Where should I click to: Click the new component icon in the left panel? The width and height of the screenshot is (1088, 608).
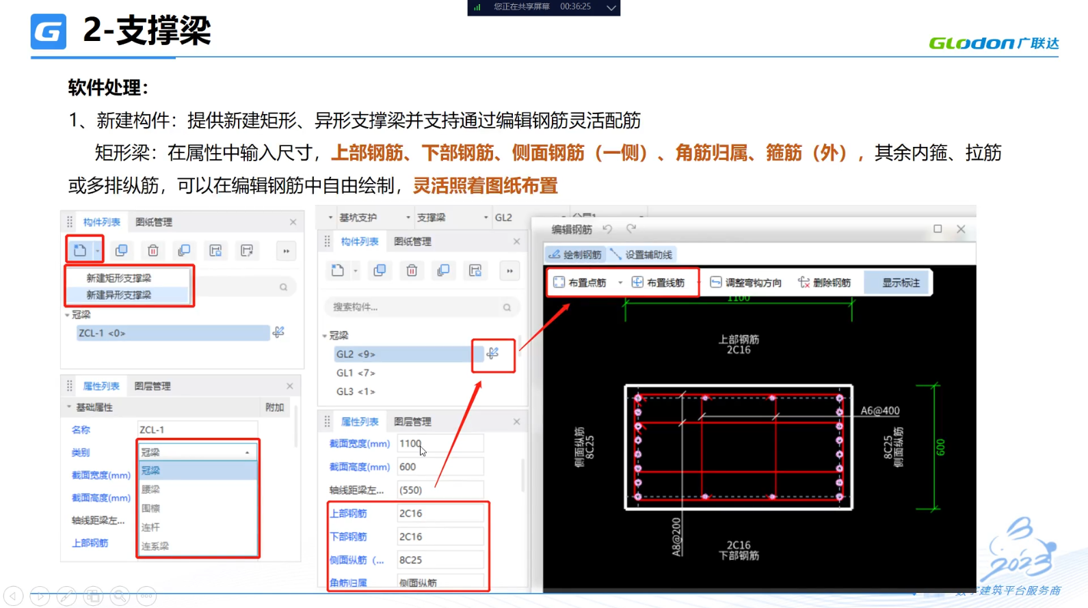[80, 250]
